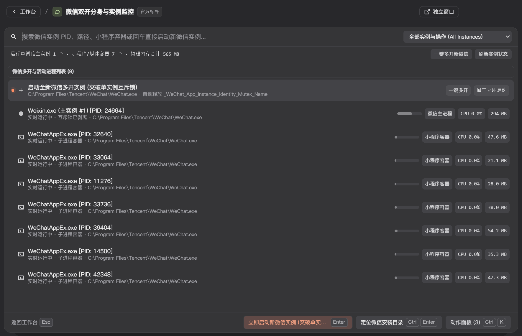The image size is (522, 336).
Task: Select Weixin.exe (主实例 #1) row title
Action: pos(76,111)
